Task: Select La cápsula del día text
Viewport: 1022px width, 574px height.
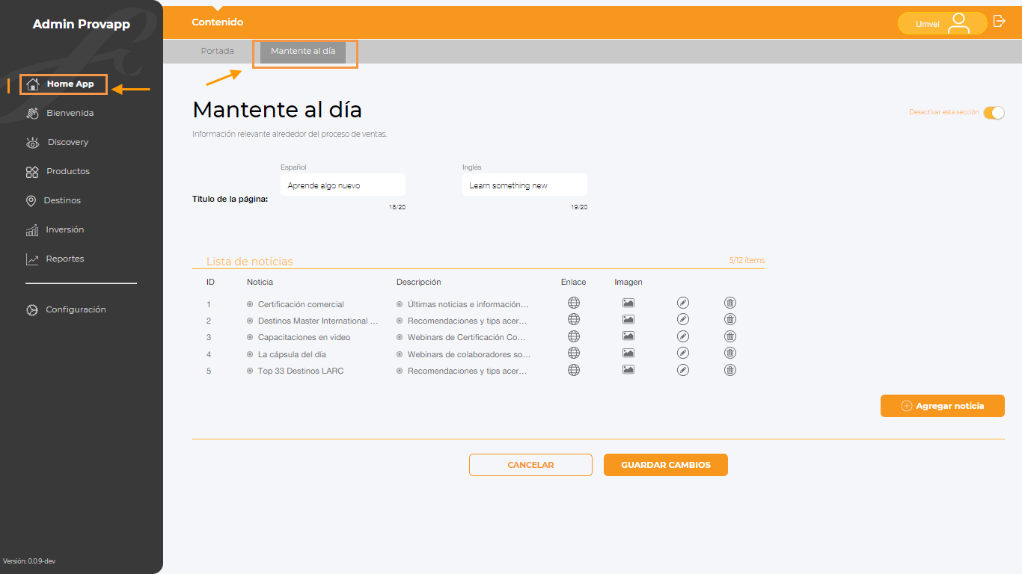Action: (x=292, y=354)
